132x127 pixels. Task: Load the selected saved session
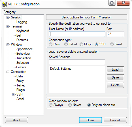coord(115,69)
